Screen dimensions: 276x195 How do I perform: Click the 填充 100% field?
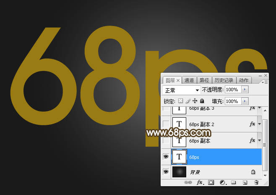(x=233, y=101)
